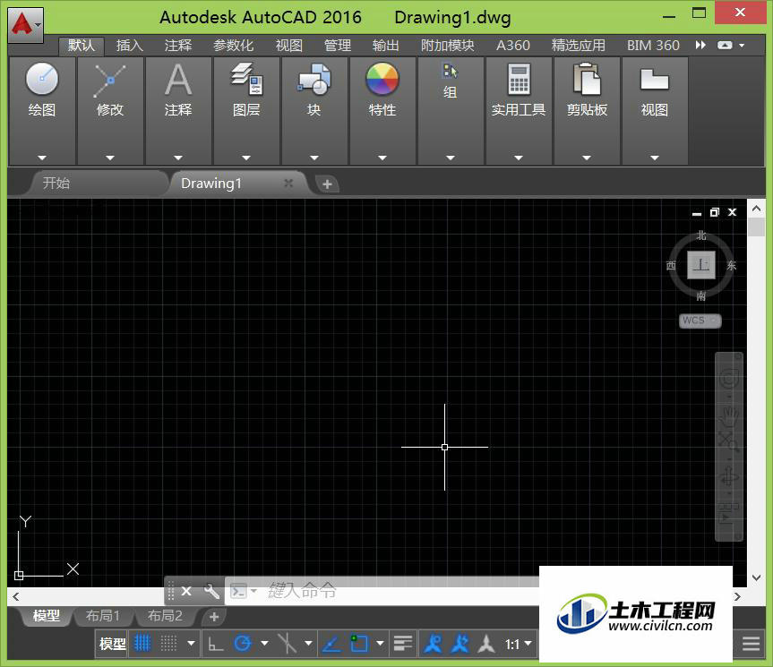Switch to the 管理 ribbon tab
The height and width of the screenshot is (667, 773).
tap(337, 46)
